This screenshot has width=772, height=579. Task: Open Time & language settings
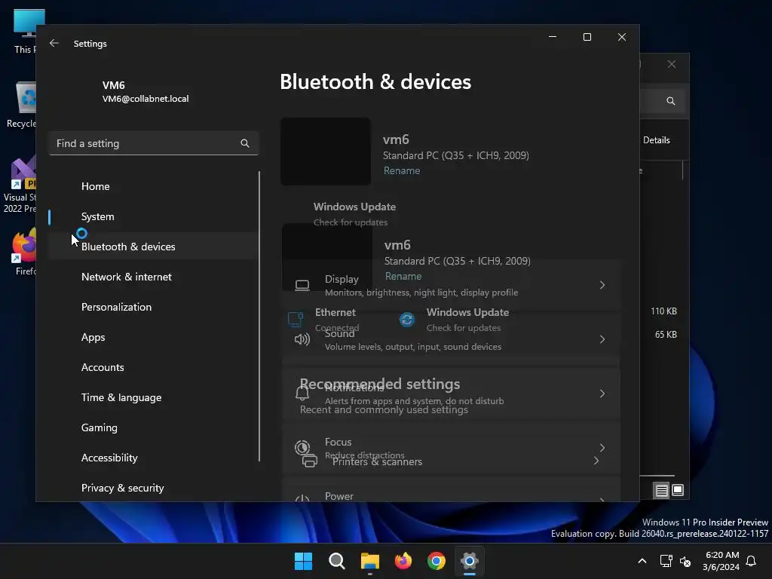coord(121,397)
